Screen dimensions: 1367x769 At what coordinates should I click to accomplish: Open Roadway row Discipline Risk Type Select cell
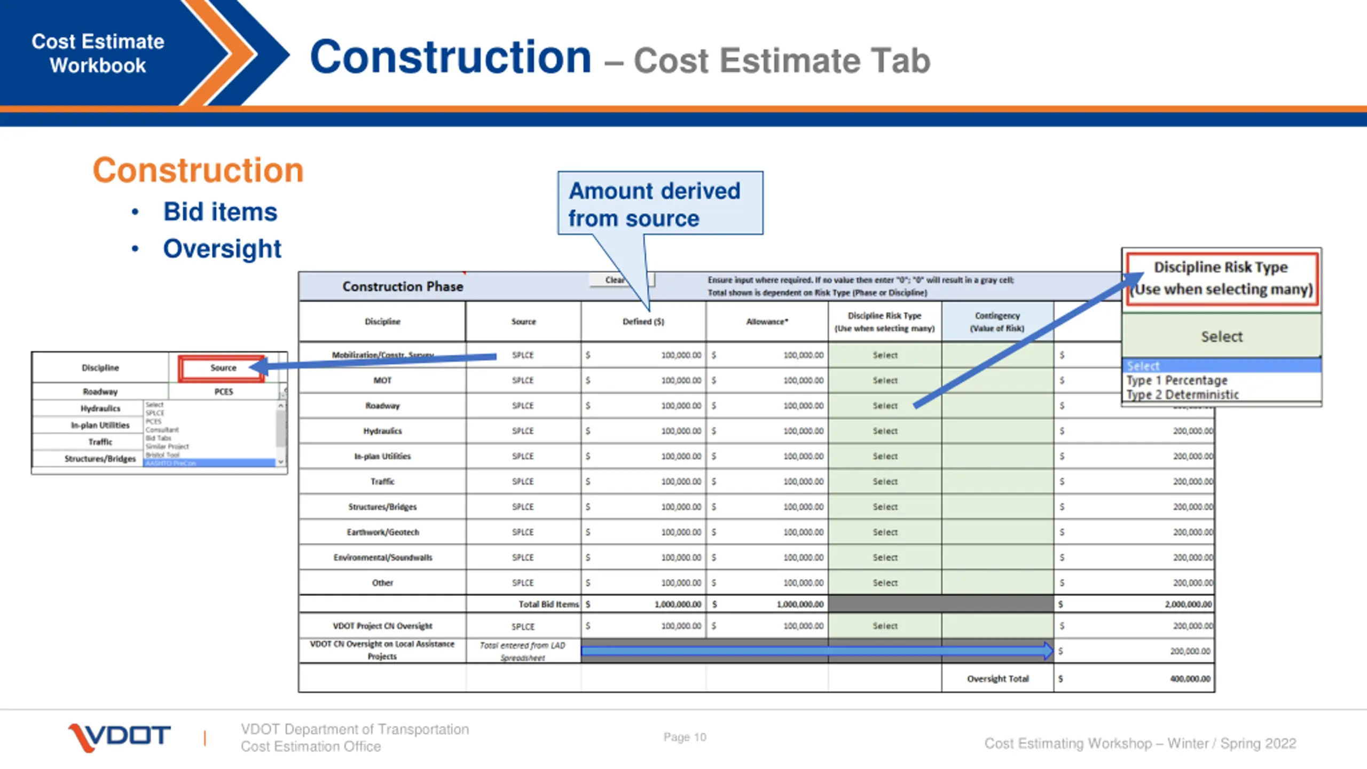(885, 406)
